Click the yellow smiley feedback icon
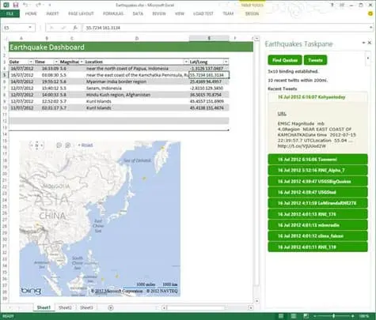 pos(370,13)
